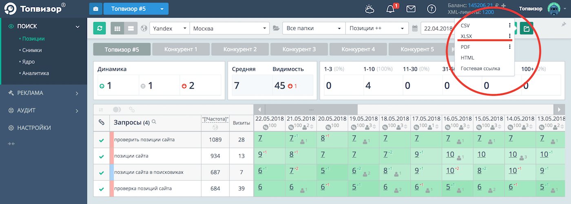Open the Yandex search engine dropdown
Viewport: 571px width, 204px height.
click(x=170, y=29)
